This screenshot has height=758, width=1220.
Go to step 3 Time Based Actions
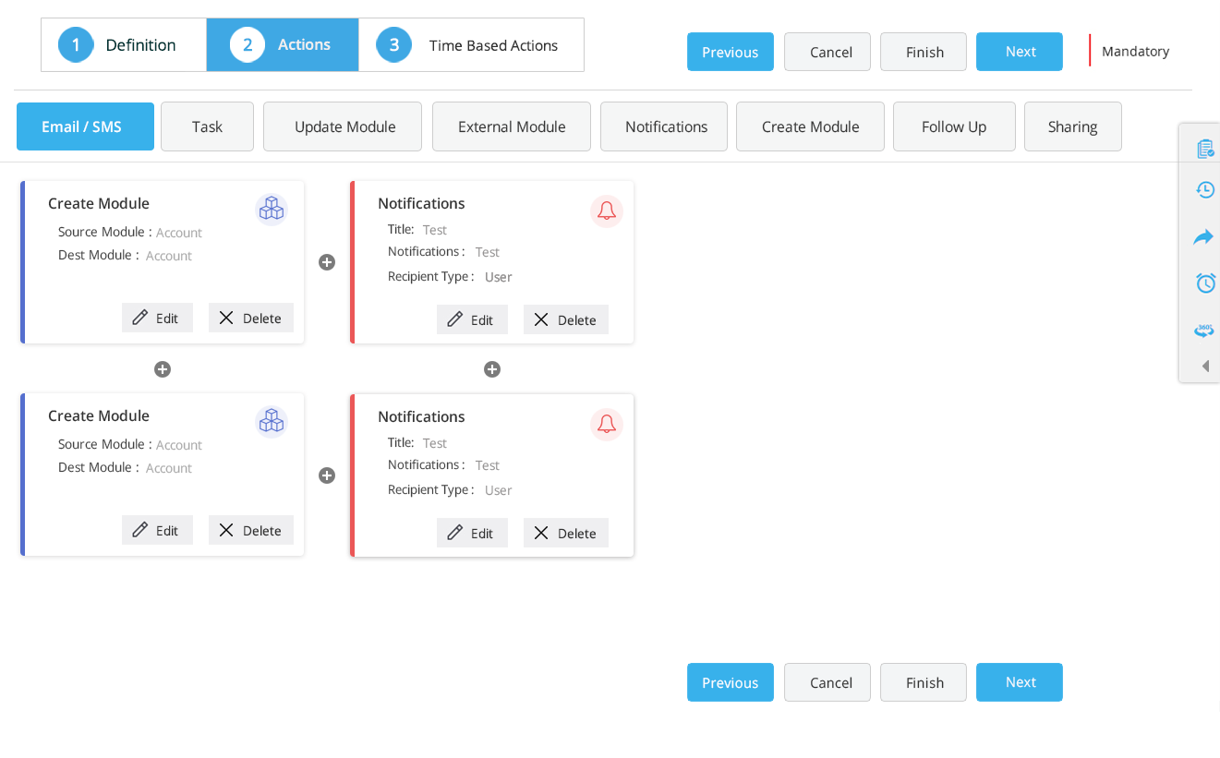coord(471,44)
